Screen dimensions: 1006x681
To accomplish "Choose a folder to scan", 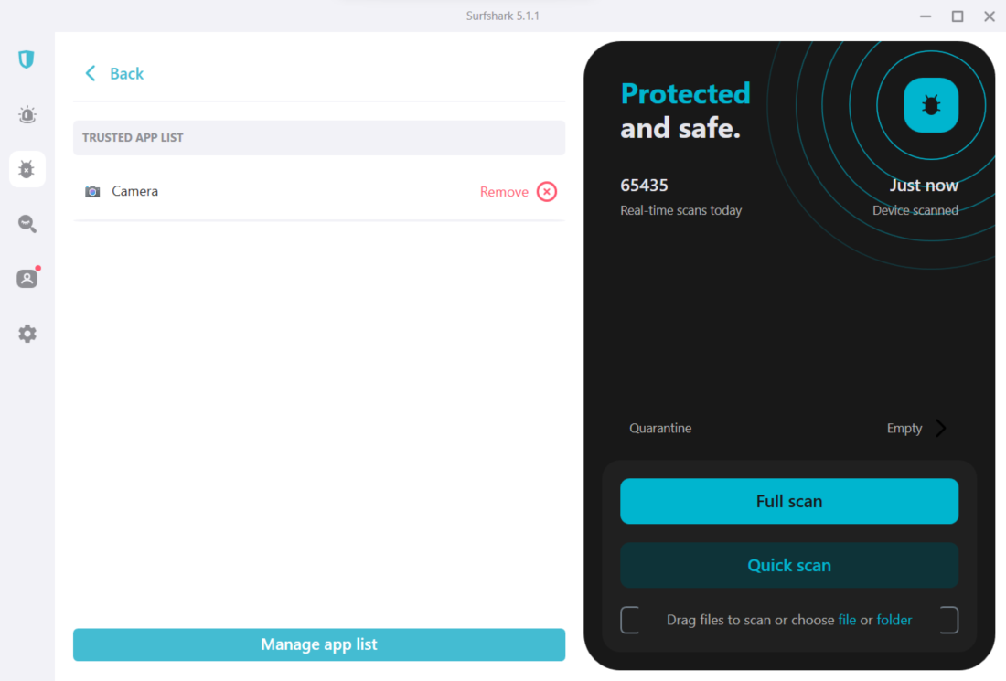I will [x=894, y=620].
